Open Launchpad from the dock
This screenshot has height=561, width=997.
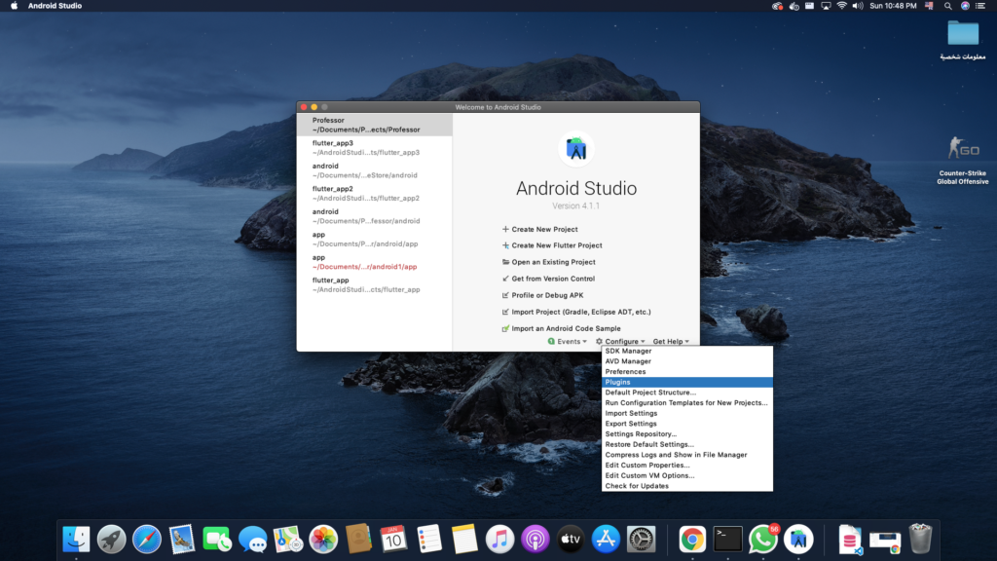point(111,540)
